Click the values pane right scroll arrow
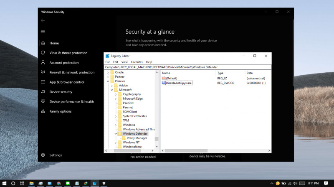Screen dimensions: 334x187 click(x=269, y=150)
